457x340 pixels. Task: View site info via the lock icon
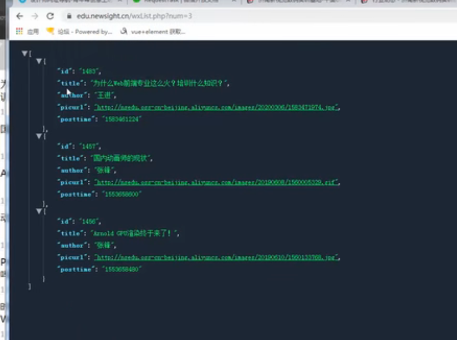[69, 16]
